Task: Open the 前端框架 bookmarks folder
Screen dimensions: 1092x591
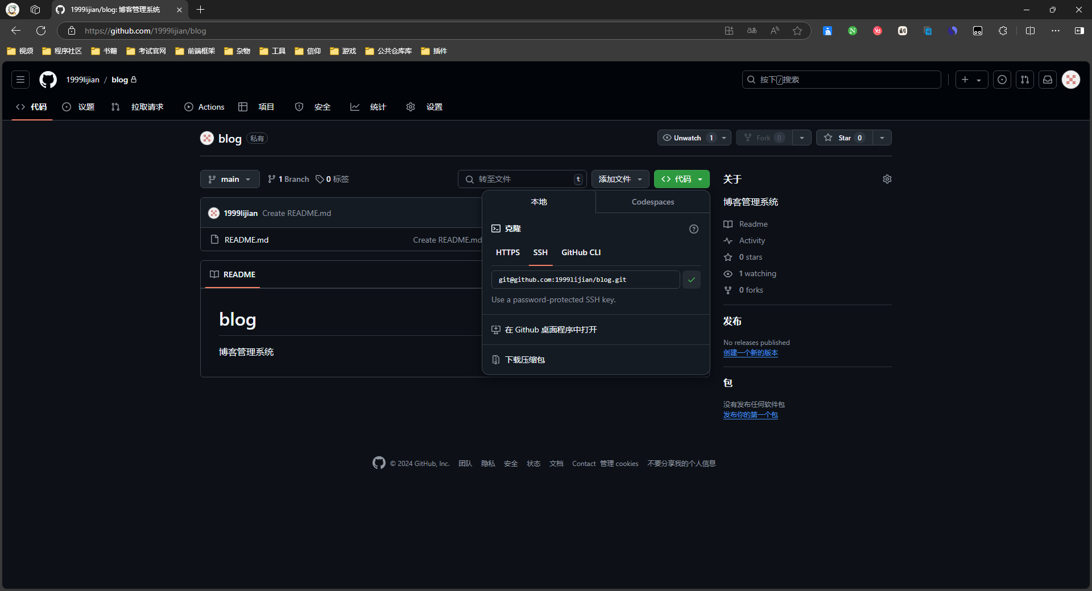Action: pyautogui.click(x=195, y=51)
